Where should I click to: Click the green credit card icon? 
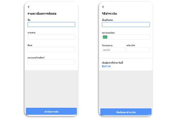pos(105,37)
